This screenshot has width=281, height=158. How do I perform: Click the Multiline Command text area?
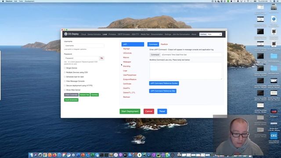click(x=186, y=71)
